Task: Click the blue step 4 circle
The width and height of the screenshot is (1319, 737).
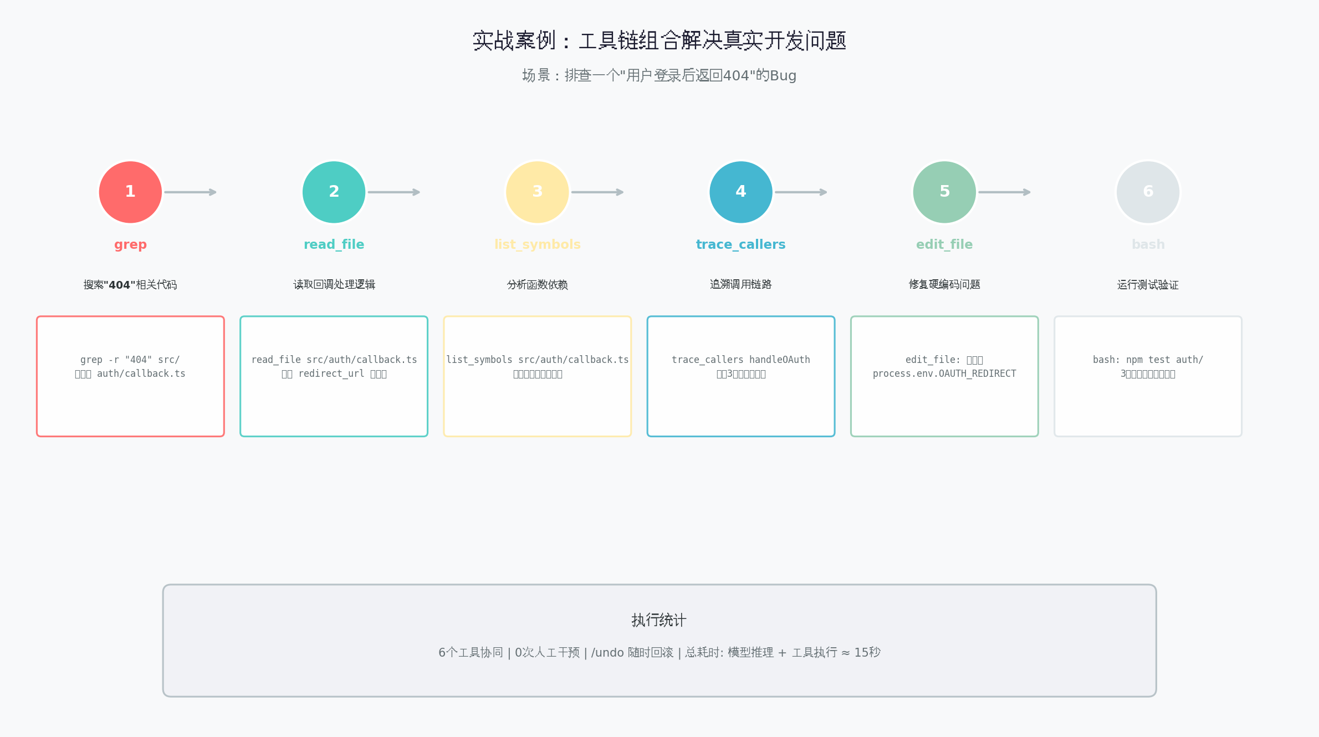Action: point(741,192)
